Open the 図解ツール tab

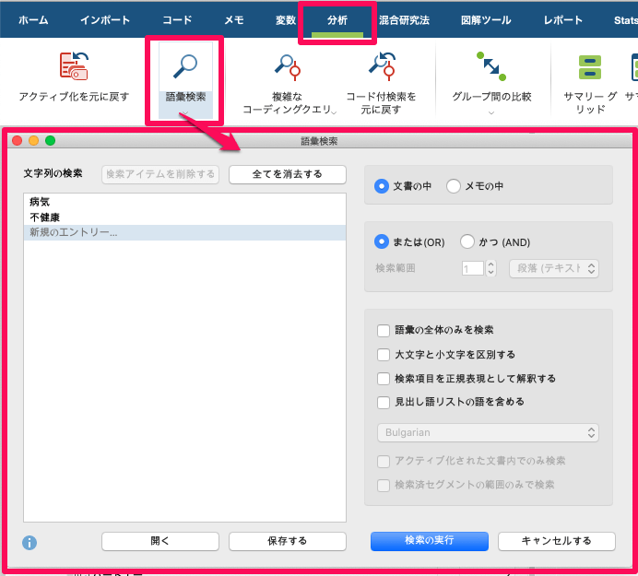486,20
